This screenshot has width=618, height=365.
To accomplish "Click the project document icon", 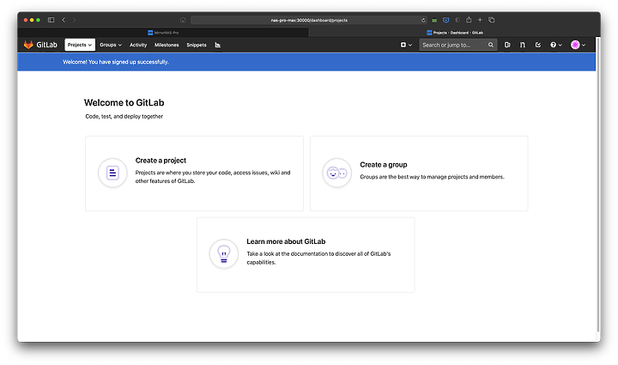I will [x=112, y=173].
